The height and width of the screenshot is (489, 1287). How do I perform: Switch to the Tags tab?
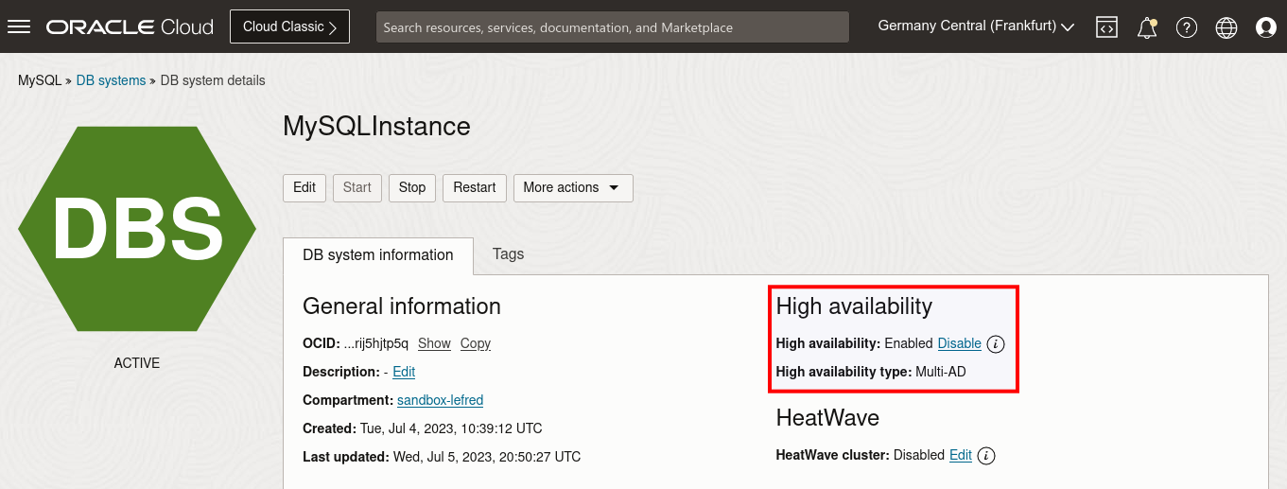point(508,254)
